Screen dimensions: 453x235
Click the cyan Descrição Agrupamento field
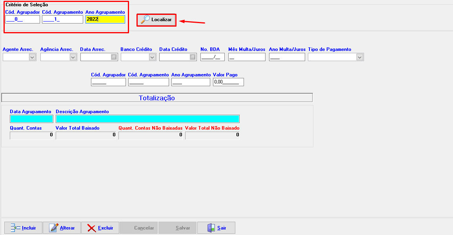147,119
